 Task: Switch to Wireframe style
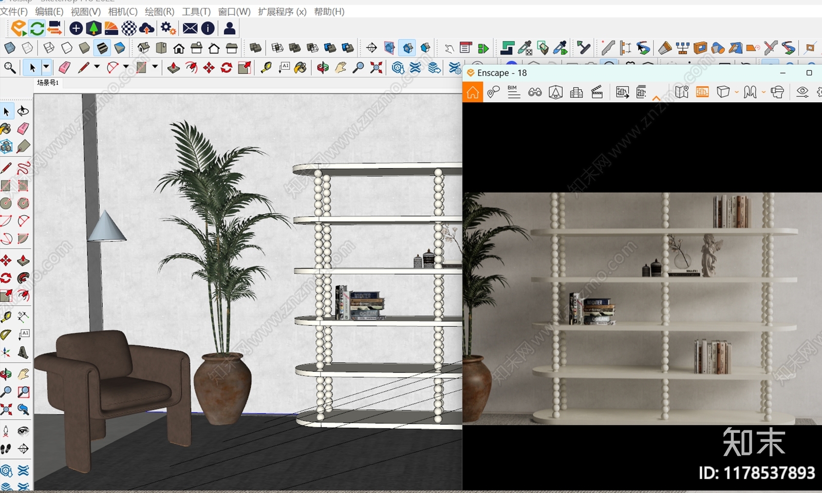click(49, 48)
